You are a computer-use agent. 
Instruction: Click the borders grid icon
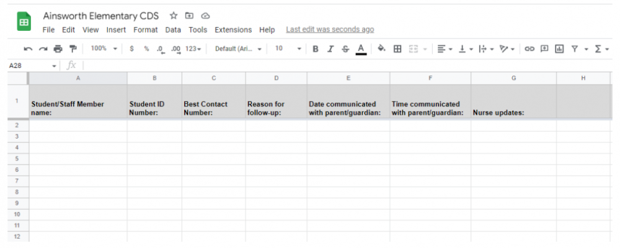coord(397,49)
